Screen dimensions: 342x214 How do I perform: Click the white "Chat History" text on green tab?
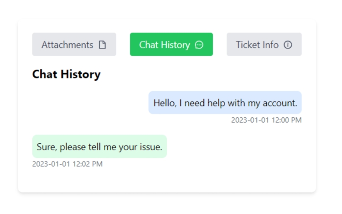[x=165, y=45]
